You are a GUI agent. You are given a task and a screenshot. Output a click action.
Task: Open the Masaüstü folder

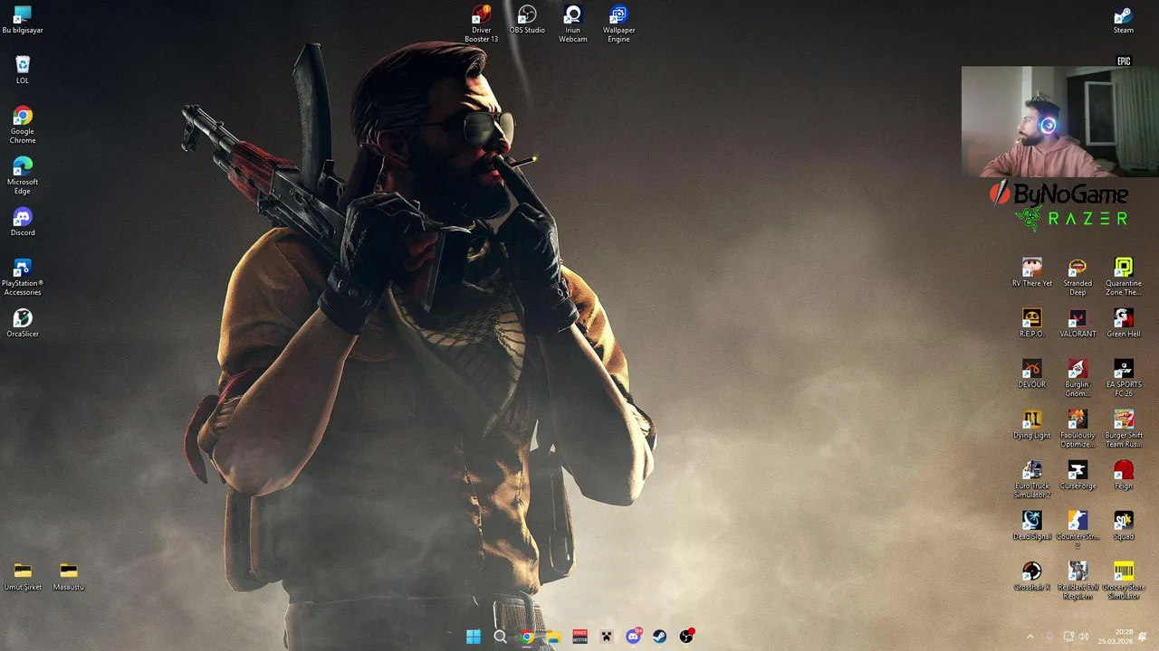pyautogui.click(x=69, y=576)
